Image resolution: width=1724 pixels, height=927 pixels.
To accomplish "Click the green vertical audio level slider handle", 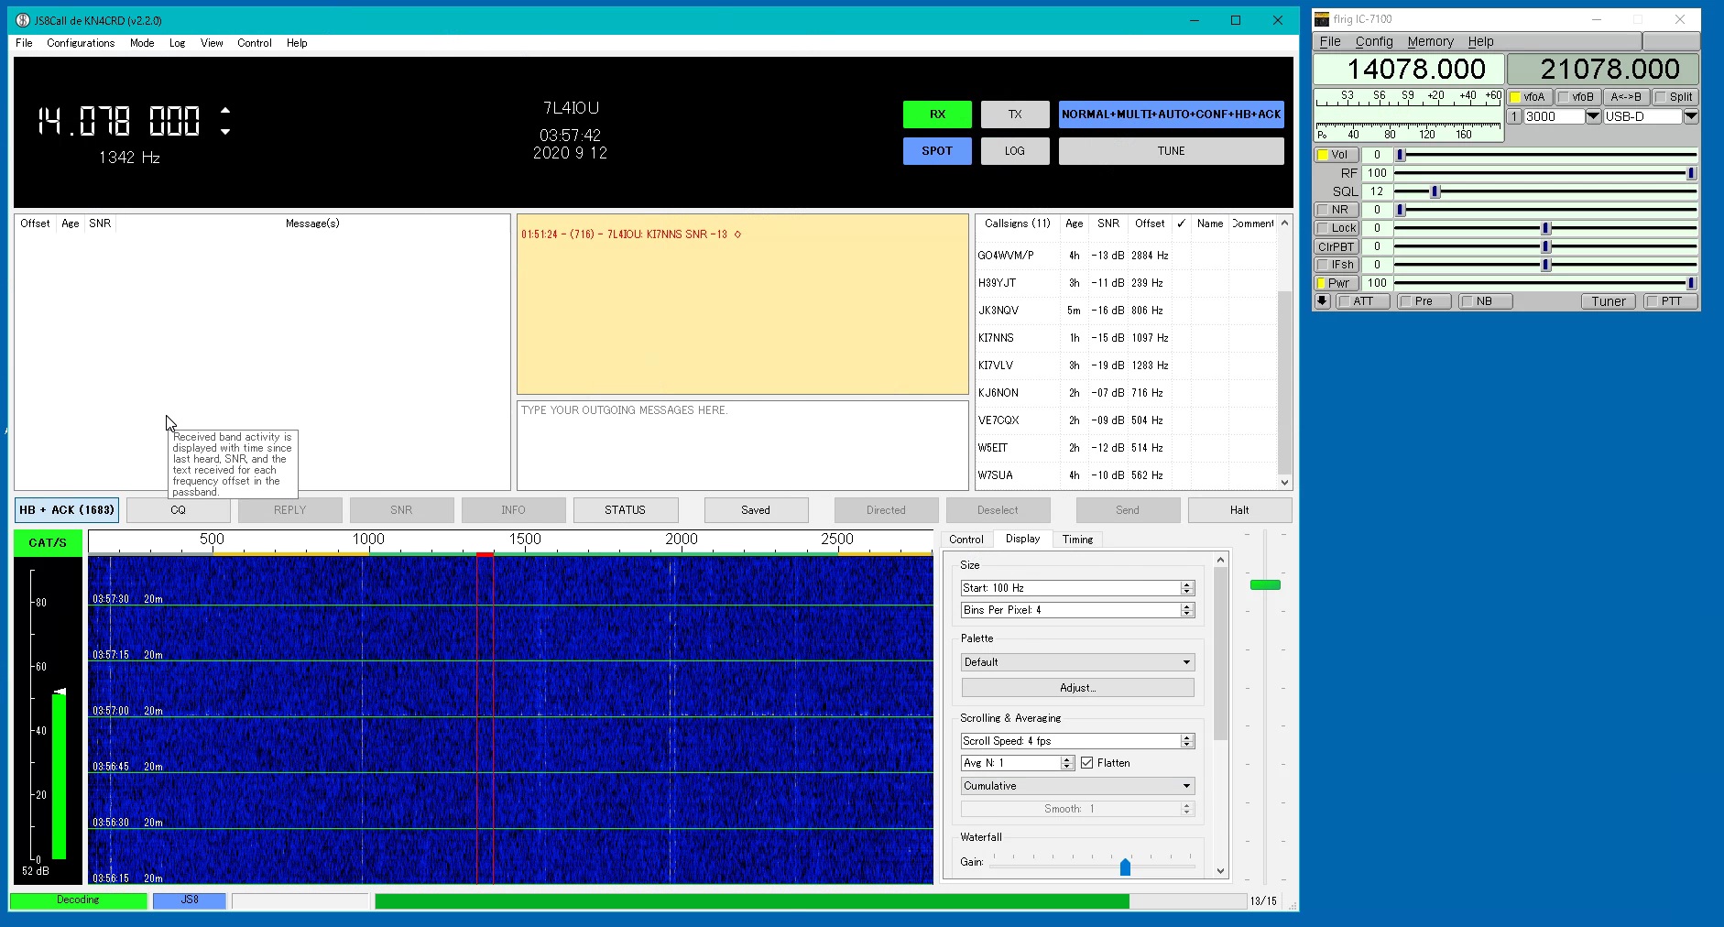I will [1265, 584].
